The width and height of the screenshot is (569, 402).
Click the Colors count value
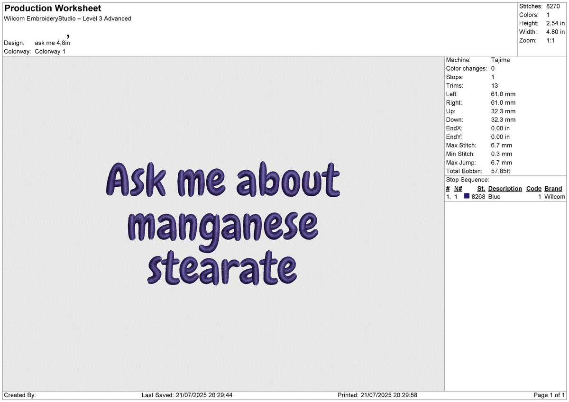coord(548,15)
